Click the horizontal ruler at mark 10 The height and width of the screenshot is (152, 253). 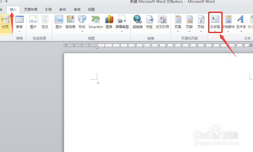pos(136,45)
